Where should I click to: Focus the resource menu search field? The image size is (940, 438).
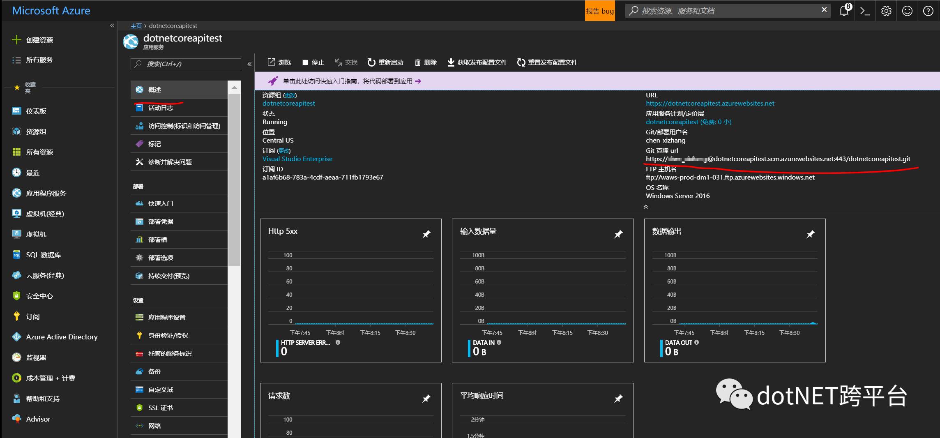point(186,64)
